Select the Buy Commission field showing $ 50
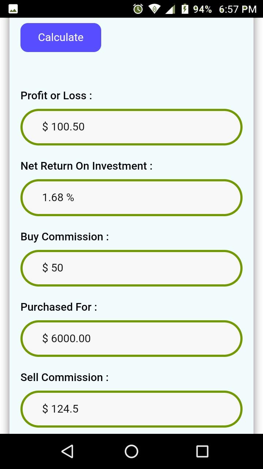This screenshot has height=469, width=263. click(x=131, y=268)
